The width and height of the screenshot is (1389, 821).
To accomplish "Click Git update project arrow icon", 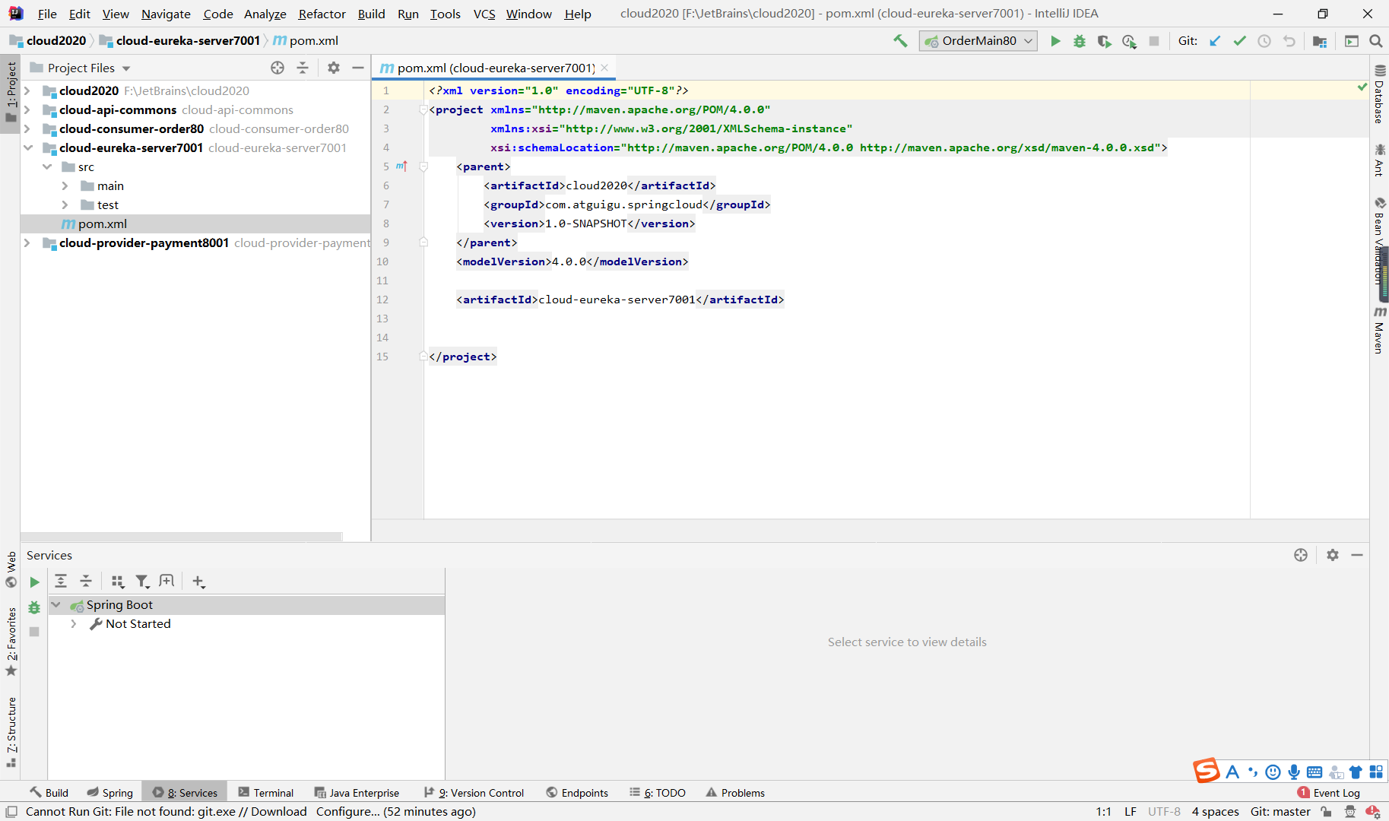I will pyautogui.click(x=1215, y=41).
